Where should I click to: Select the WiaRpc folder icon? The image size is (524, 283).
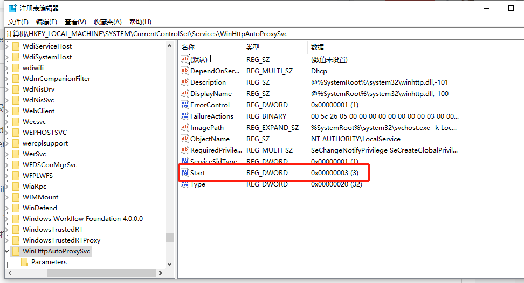pyautogui.click(x=16, y=186)
